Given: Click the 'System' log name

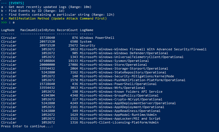Looking at the screenshot, I should 86,42.
